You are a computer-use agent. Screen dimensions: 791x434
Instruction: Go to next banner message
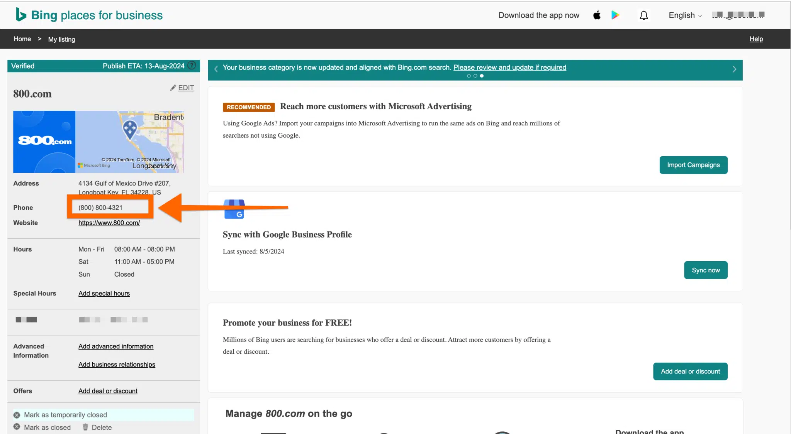tap(734, 69)
